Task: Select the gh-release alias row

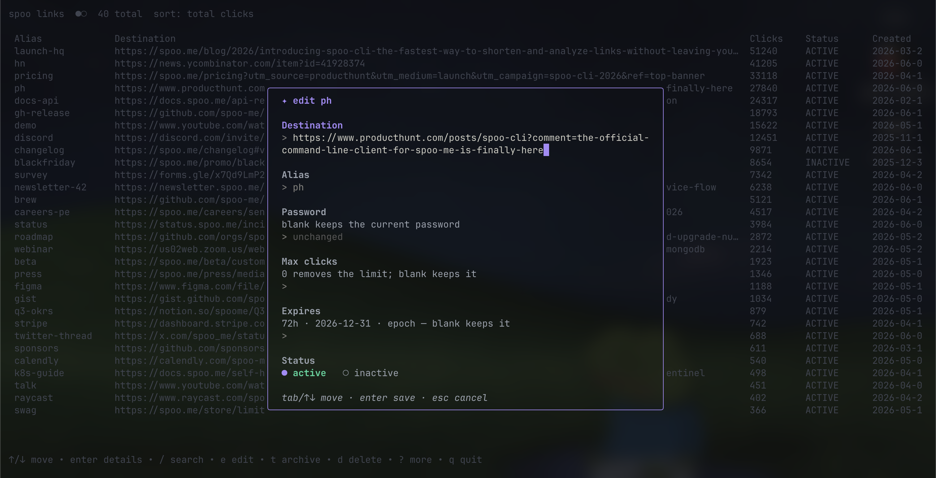Action: (x=42, y=113)
